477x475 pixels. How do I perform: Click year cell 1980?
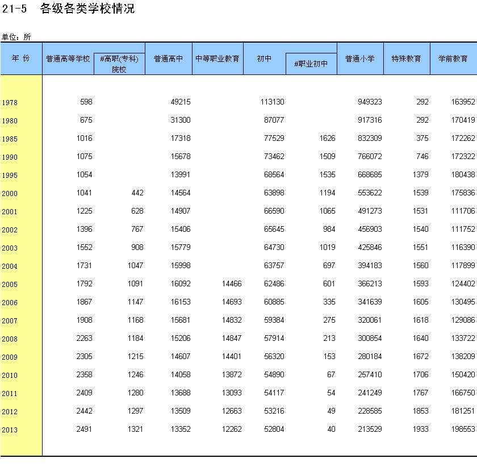pyautogui.click(x=10, y=121)
